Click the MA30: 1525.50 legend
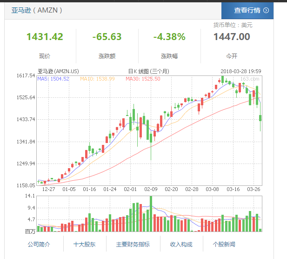287x259 pixels. point(143,79)
